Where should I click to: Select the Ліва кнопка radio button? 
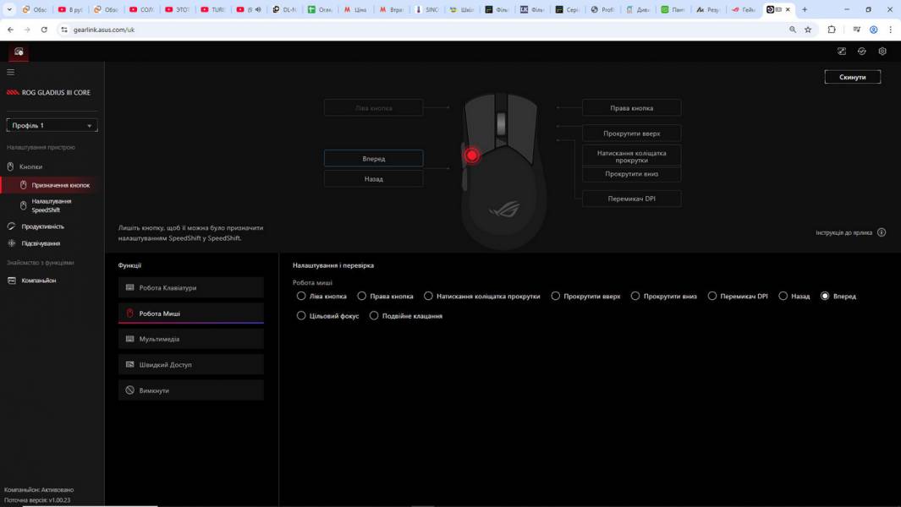[x=301, y=297]
